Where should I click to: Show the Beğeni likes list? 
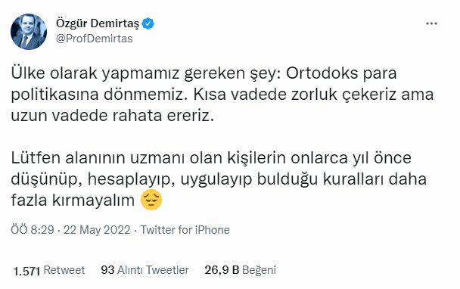pos(259,270)
